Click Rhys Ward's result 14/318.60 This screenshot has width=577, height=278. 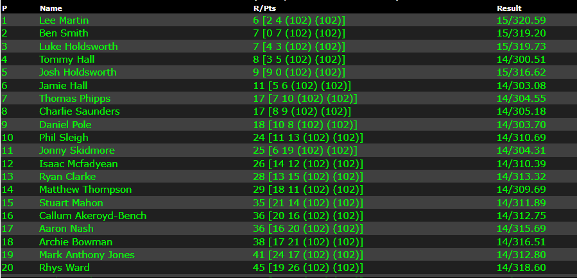coord(522,268)
